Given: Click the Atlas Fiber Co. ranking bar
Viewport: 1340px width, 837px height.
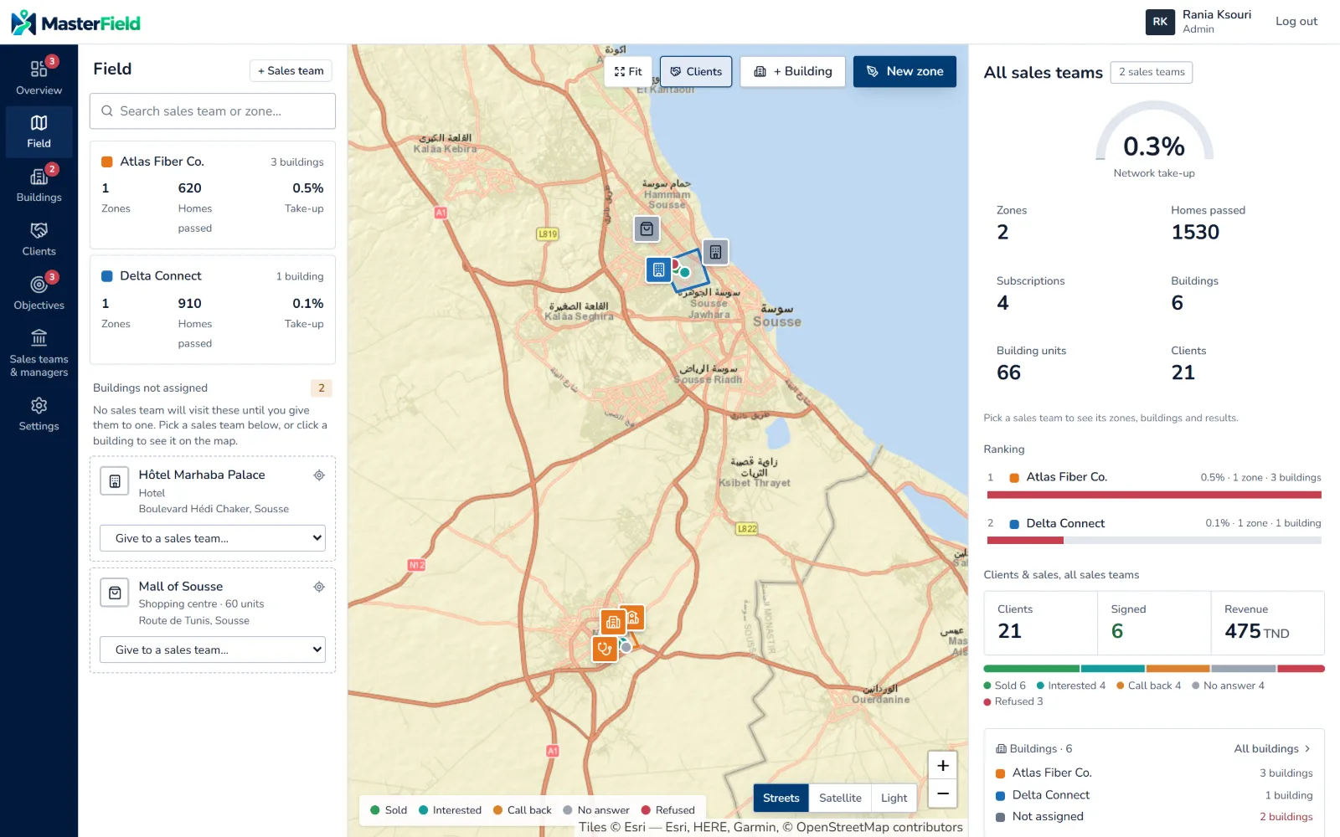Looking at the screenshot, I should click(x=1154, y=495).
